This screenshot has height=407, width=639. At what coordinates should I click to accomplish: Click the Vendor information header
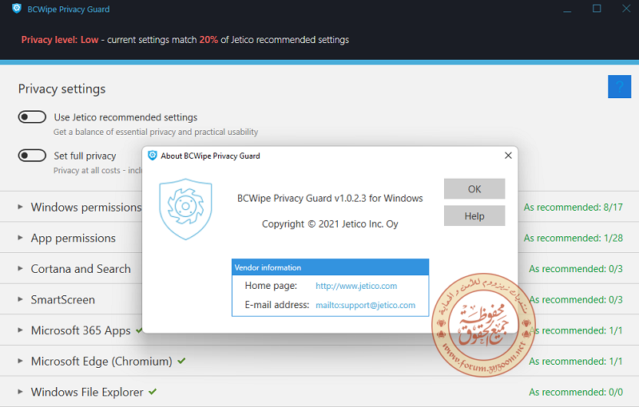pos(330,267)
